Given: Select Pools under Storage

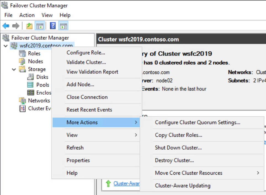Looking at the screenshot, I should point(43,85).
